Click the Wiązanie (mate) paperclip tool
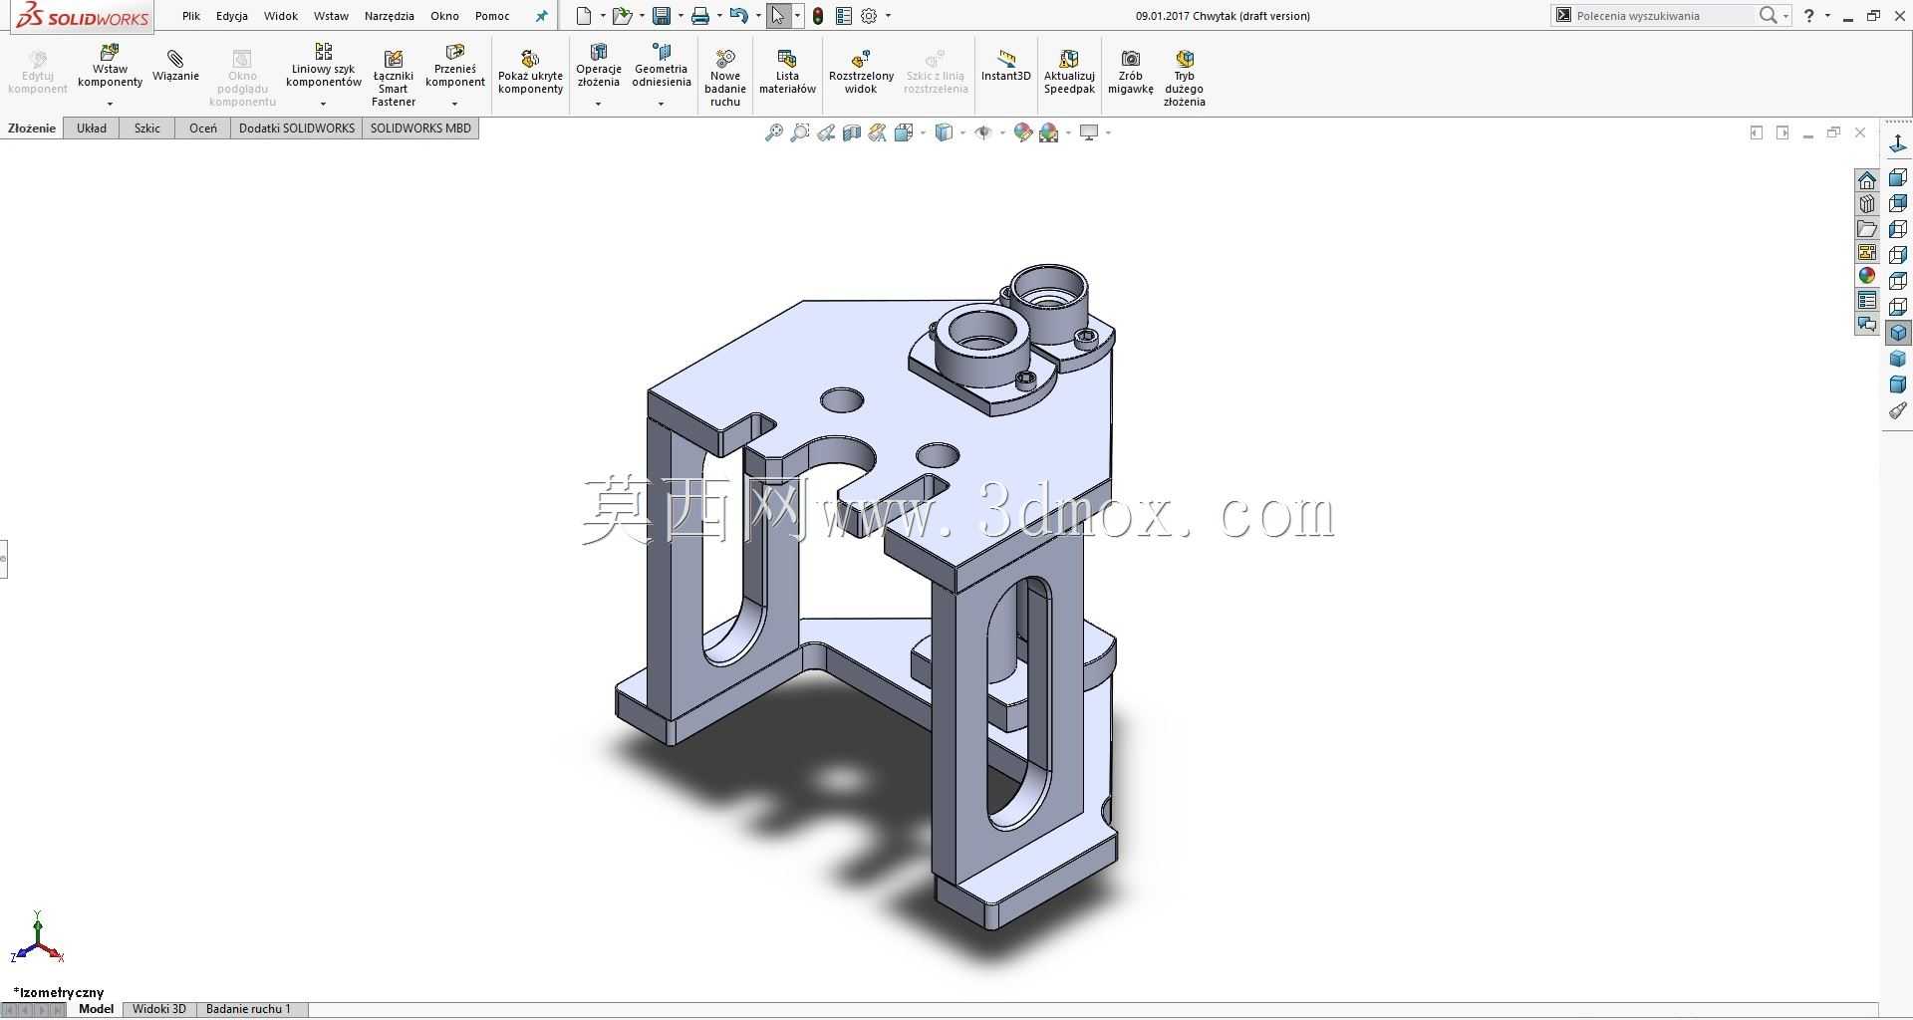This screenshot has width=1913, height=1020. [175, 66]
